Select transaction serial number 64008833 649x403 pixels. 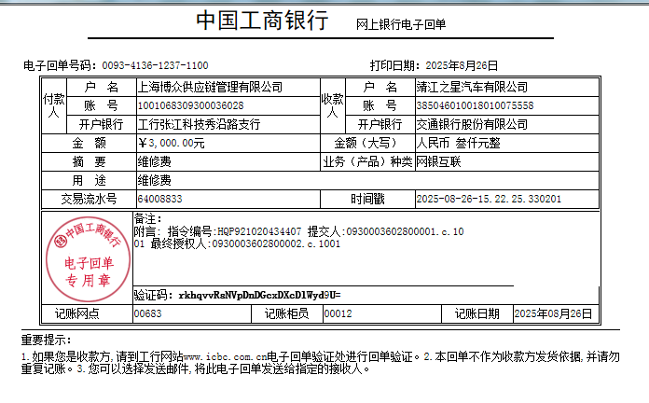(159, 199)
